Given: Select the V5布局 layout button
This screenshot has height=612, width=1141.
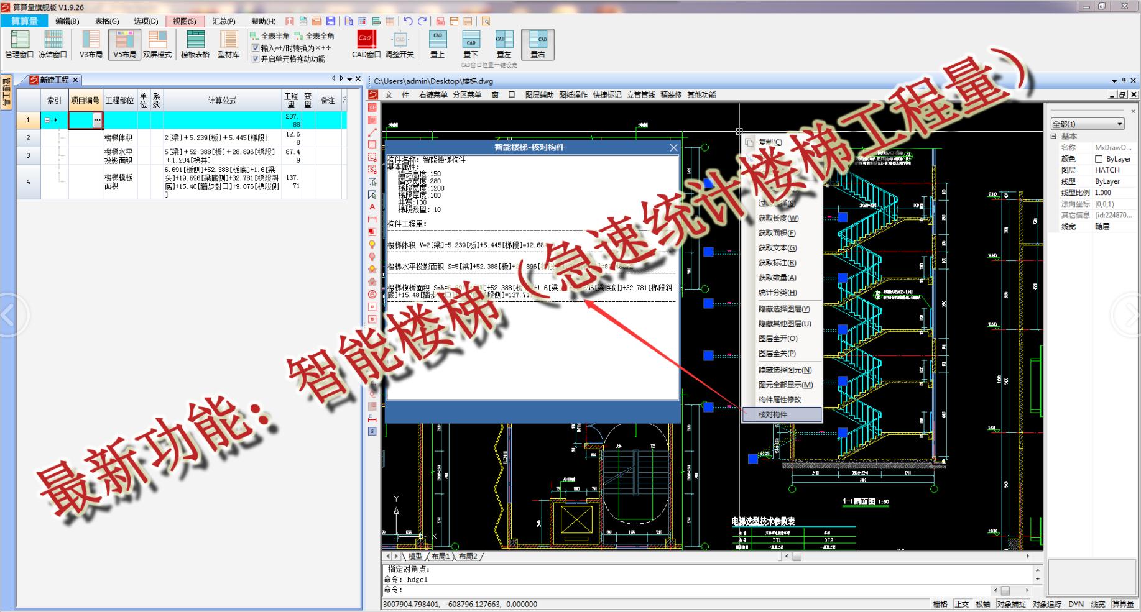Looking at the screenshot, I should pyautogui.click(x=124, y=44).
